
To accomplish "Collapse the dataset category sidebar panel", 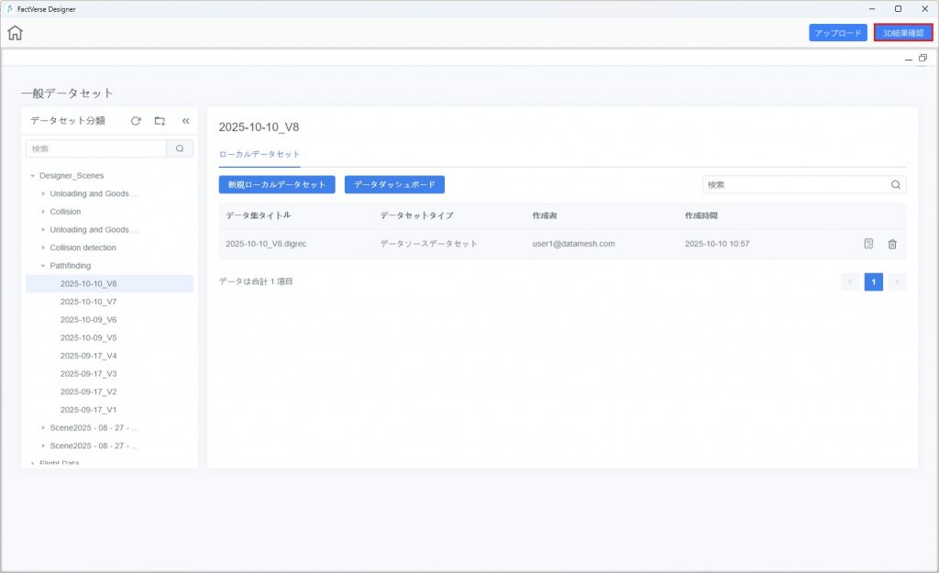I will pyautogui.click(x=185, y=121).
